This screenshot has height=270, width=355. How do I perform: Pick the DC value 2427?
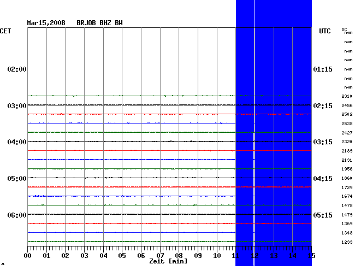(x=347, y=133)
